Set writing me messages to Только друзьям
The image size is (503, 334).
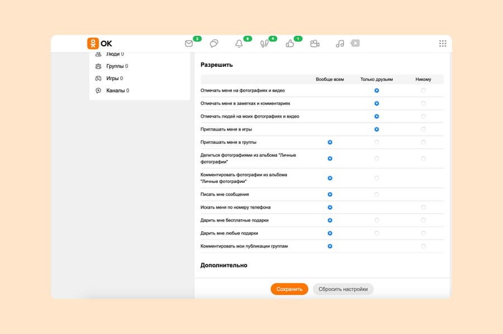pyautogui.click(x=377, y=195)
